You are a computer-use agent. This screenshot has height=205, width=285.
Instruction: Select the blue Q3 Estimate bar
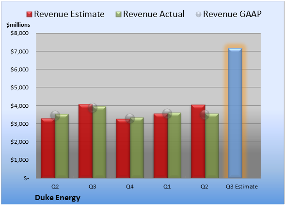point(235,113)
